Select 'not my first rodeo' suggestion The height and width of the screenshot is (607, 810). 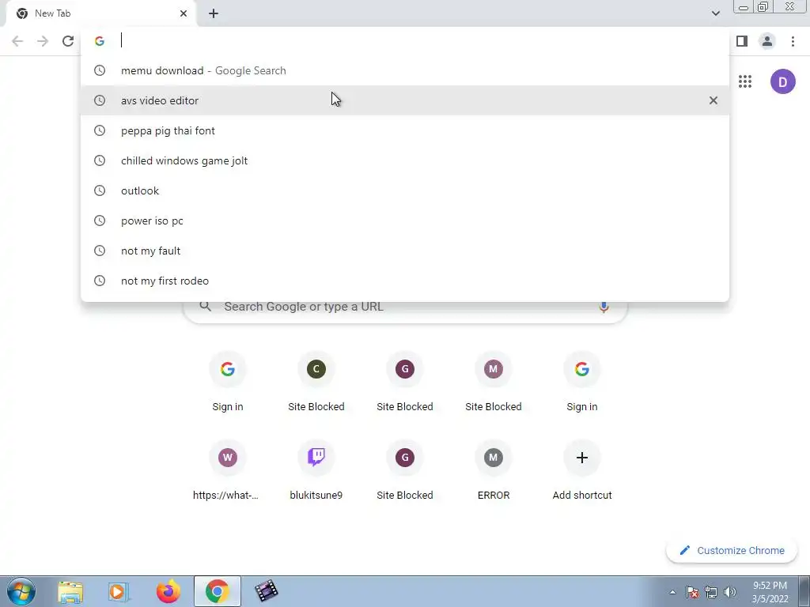(x=404, y=281)
